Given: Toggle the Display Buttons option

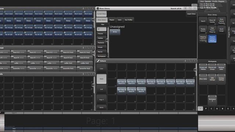Looking at the screenshot, I should [203, 30].
